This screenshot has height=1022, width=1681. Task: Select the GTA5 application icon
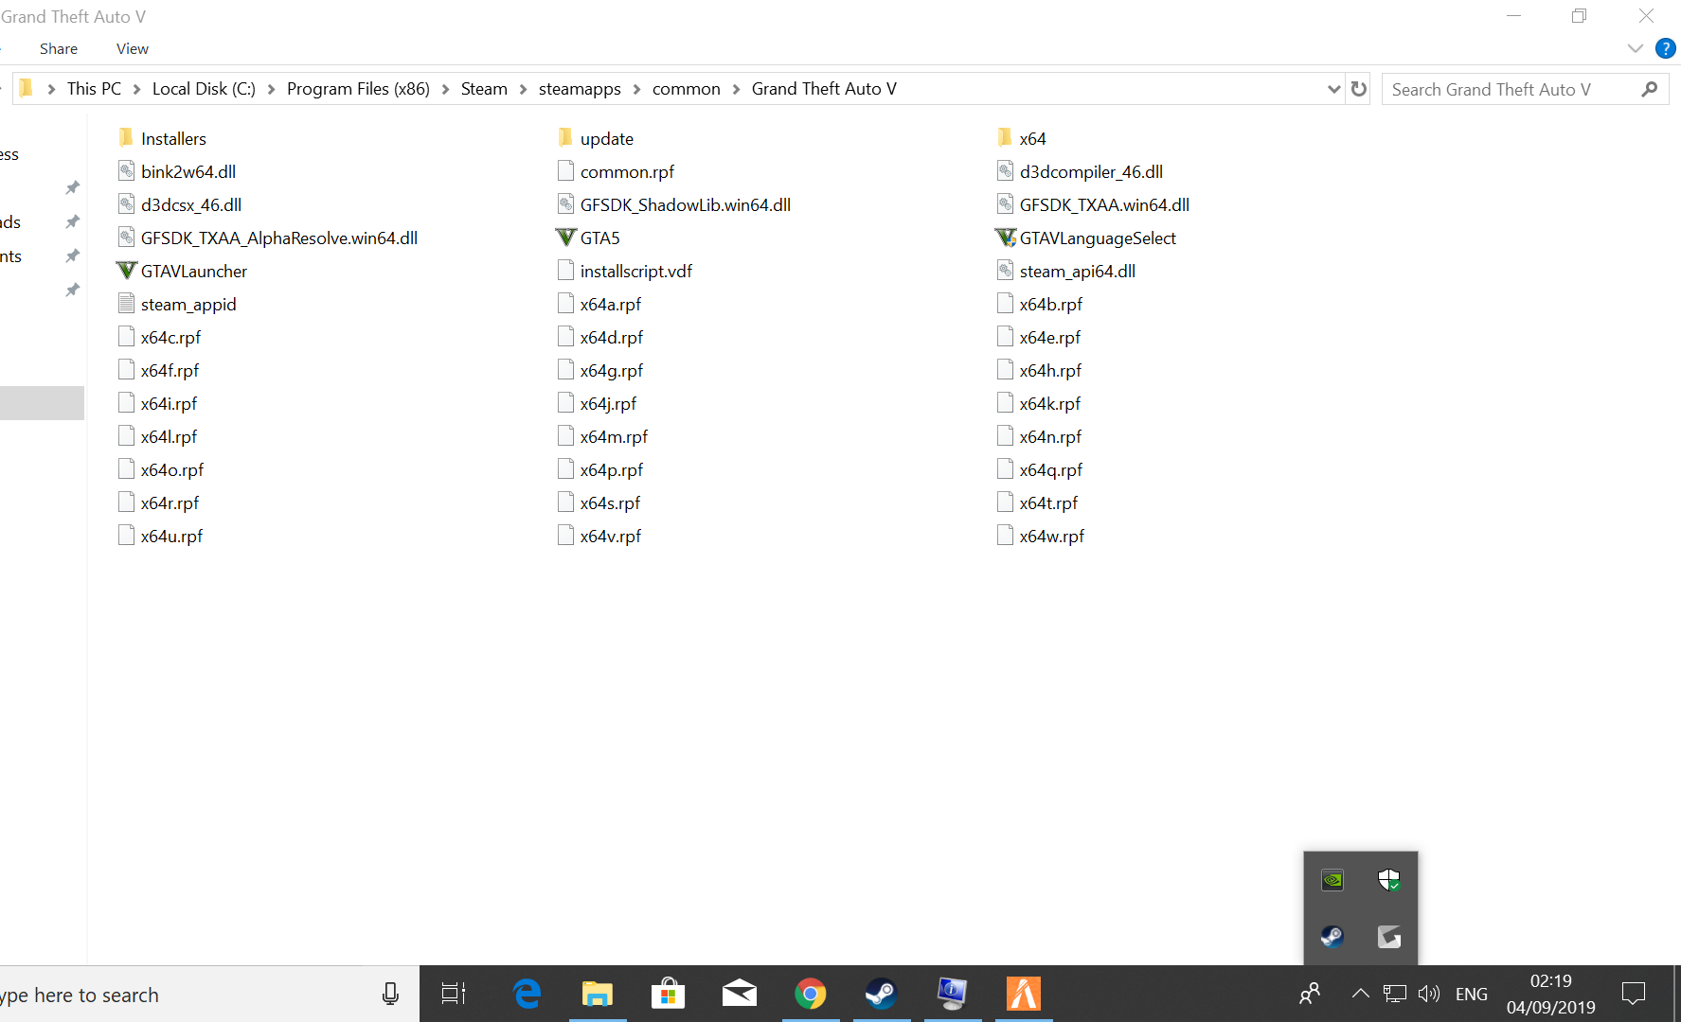(x=565, y=238)
